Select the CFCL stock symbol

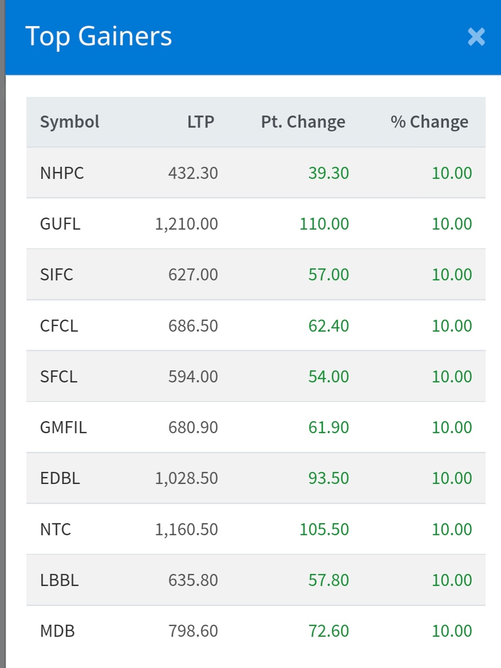tap(59, 326)
